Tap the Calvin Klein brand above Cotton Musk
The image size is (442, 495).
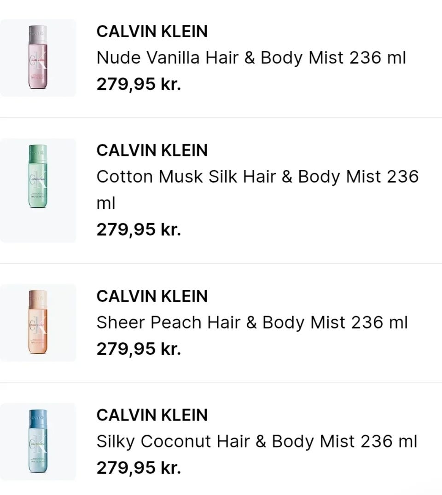pyautogui.click(x=152, y=150)
